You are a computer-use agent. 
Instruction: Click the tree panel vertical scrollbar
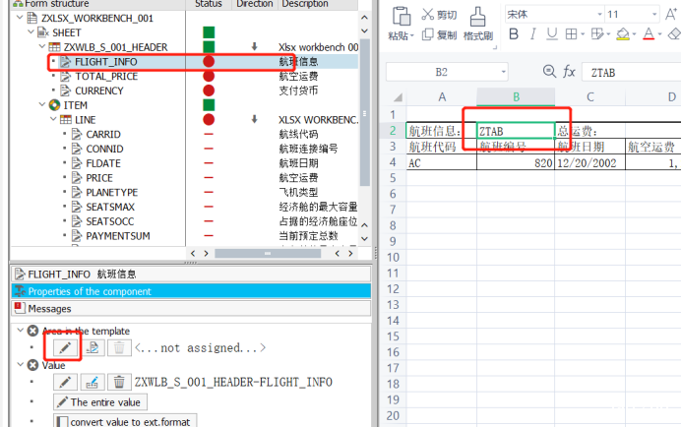(x=364, y=113)
